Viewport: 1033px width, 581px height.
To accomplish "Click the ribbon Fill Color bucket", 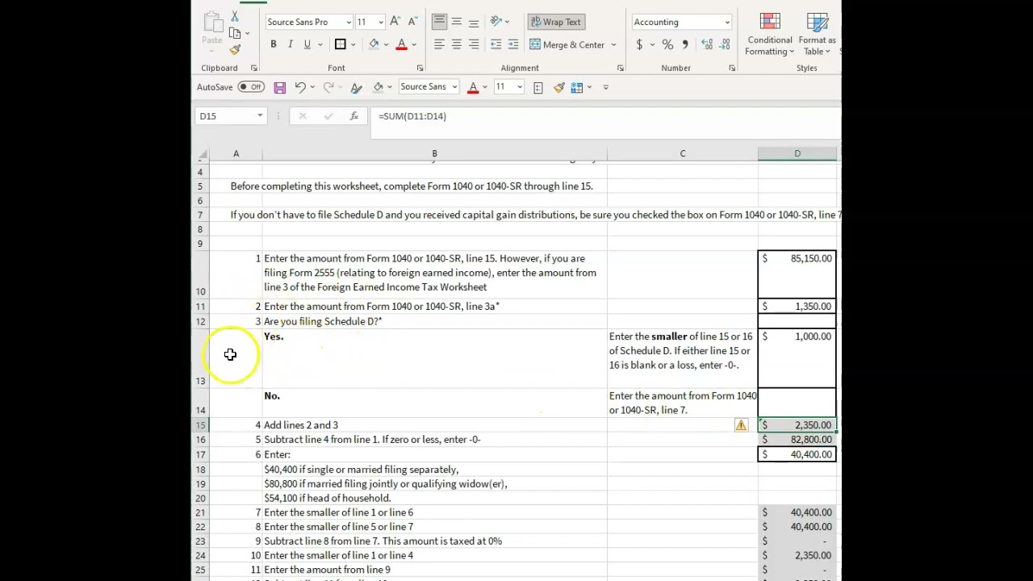I will click(x=374, y=44).
